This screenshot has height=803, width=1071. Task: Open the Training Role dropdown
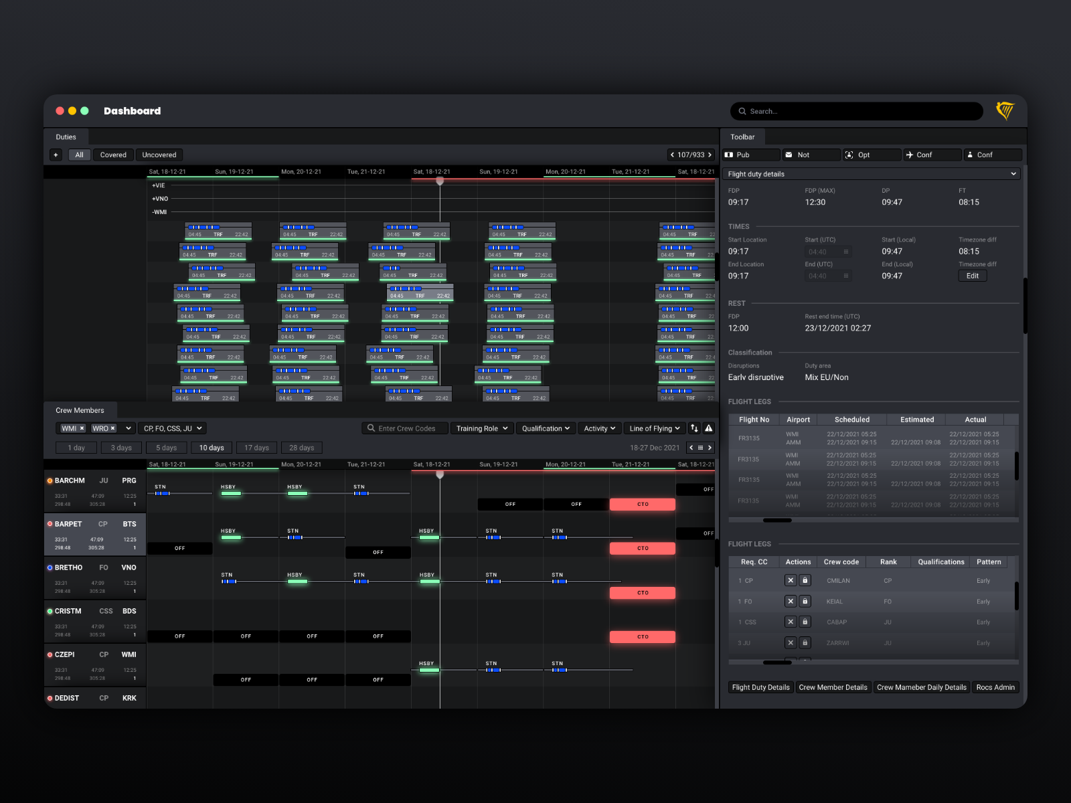click(481, 428)
